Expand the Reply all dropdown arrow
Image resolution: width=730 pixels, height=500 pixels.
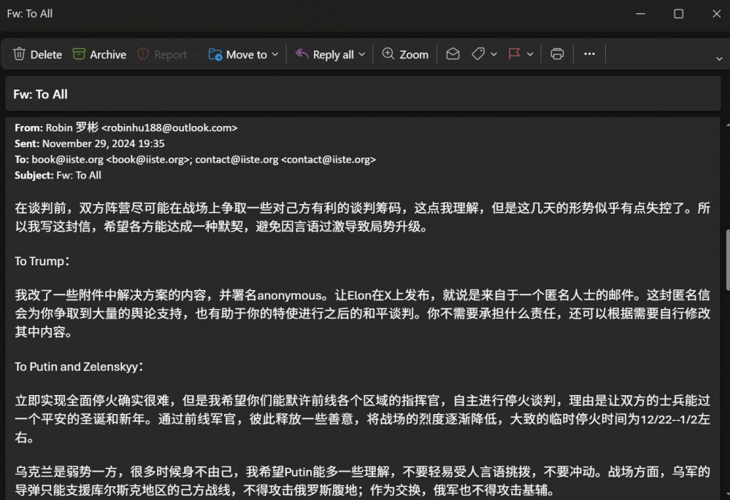click(x=362, y=55)
